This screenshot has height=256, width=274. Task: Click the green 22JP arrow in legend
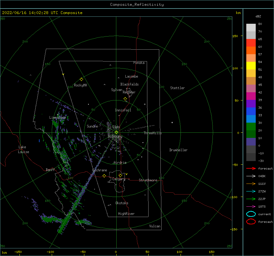click(251, 199)
